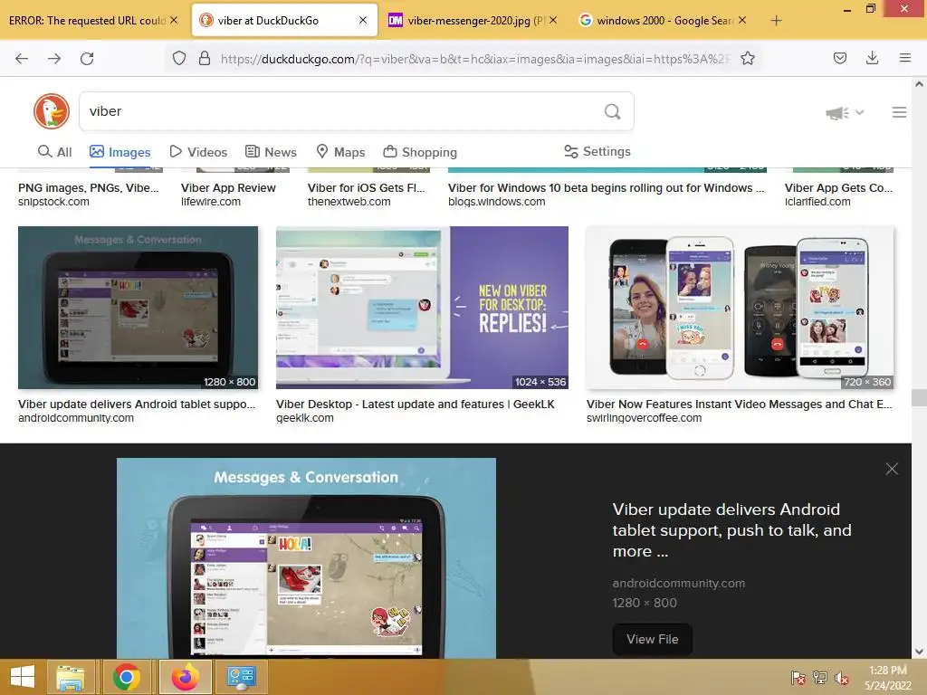The height and width of the screenshot is (695, 927).
Task: Click the scrollbar up arrow
Action: (x=919, y=84)
